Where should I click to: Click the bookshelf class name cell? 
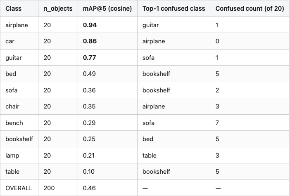coord(19,139)
